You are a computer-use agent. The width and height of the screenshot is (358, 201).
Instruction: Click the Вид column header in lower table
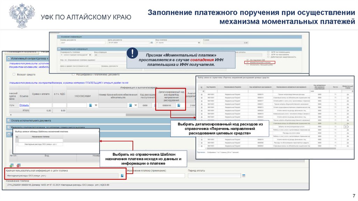pyautogui.click(x=47, y=156)
